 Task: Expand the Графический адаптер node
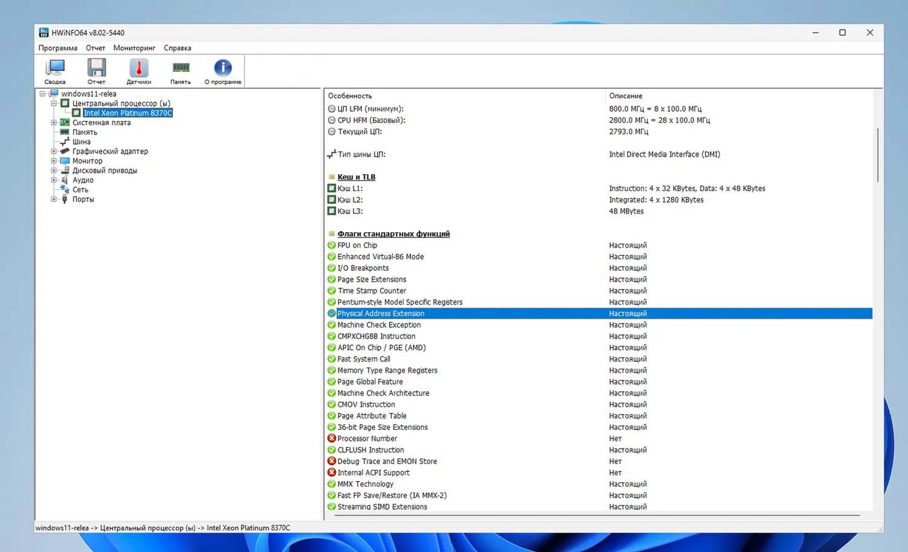tap(54, 151)
